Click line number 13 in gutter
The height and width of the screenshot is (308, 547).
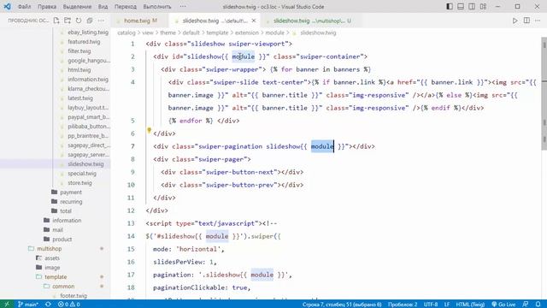tap(131, 223)
